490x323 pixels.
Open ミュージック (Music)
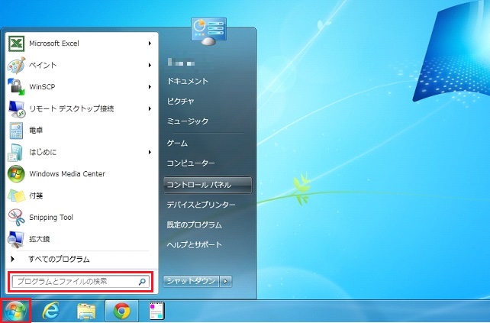pos(188,121)
